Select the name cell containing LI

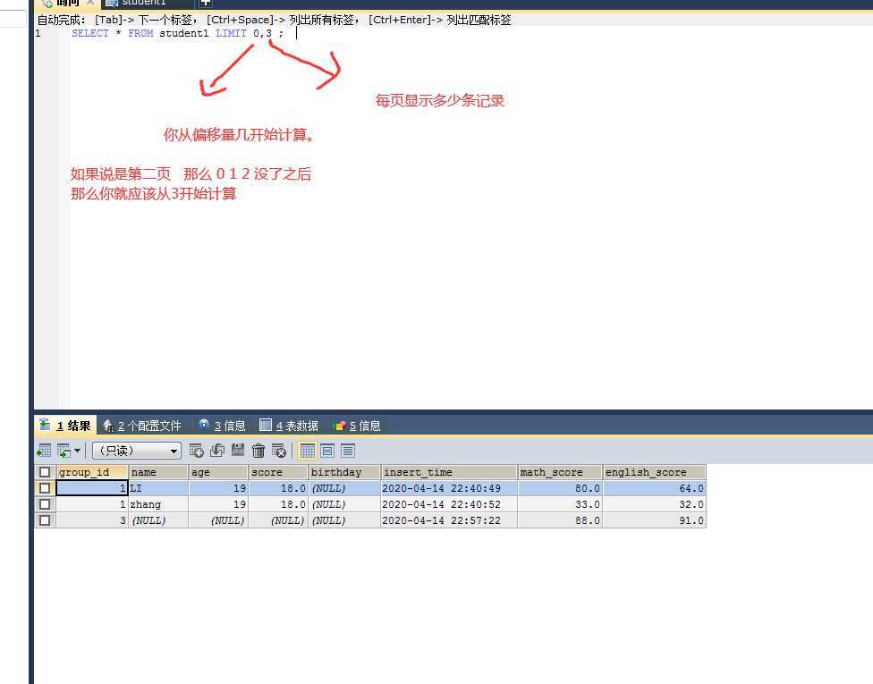158,488
